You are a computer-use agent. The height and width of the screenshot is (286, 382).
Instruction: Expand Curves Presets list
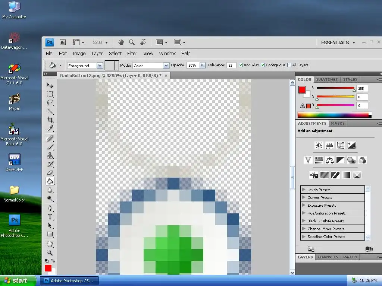[304, 197]
